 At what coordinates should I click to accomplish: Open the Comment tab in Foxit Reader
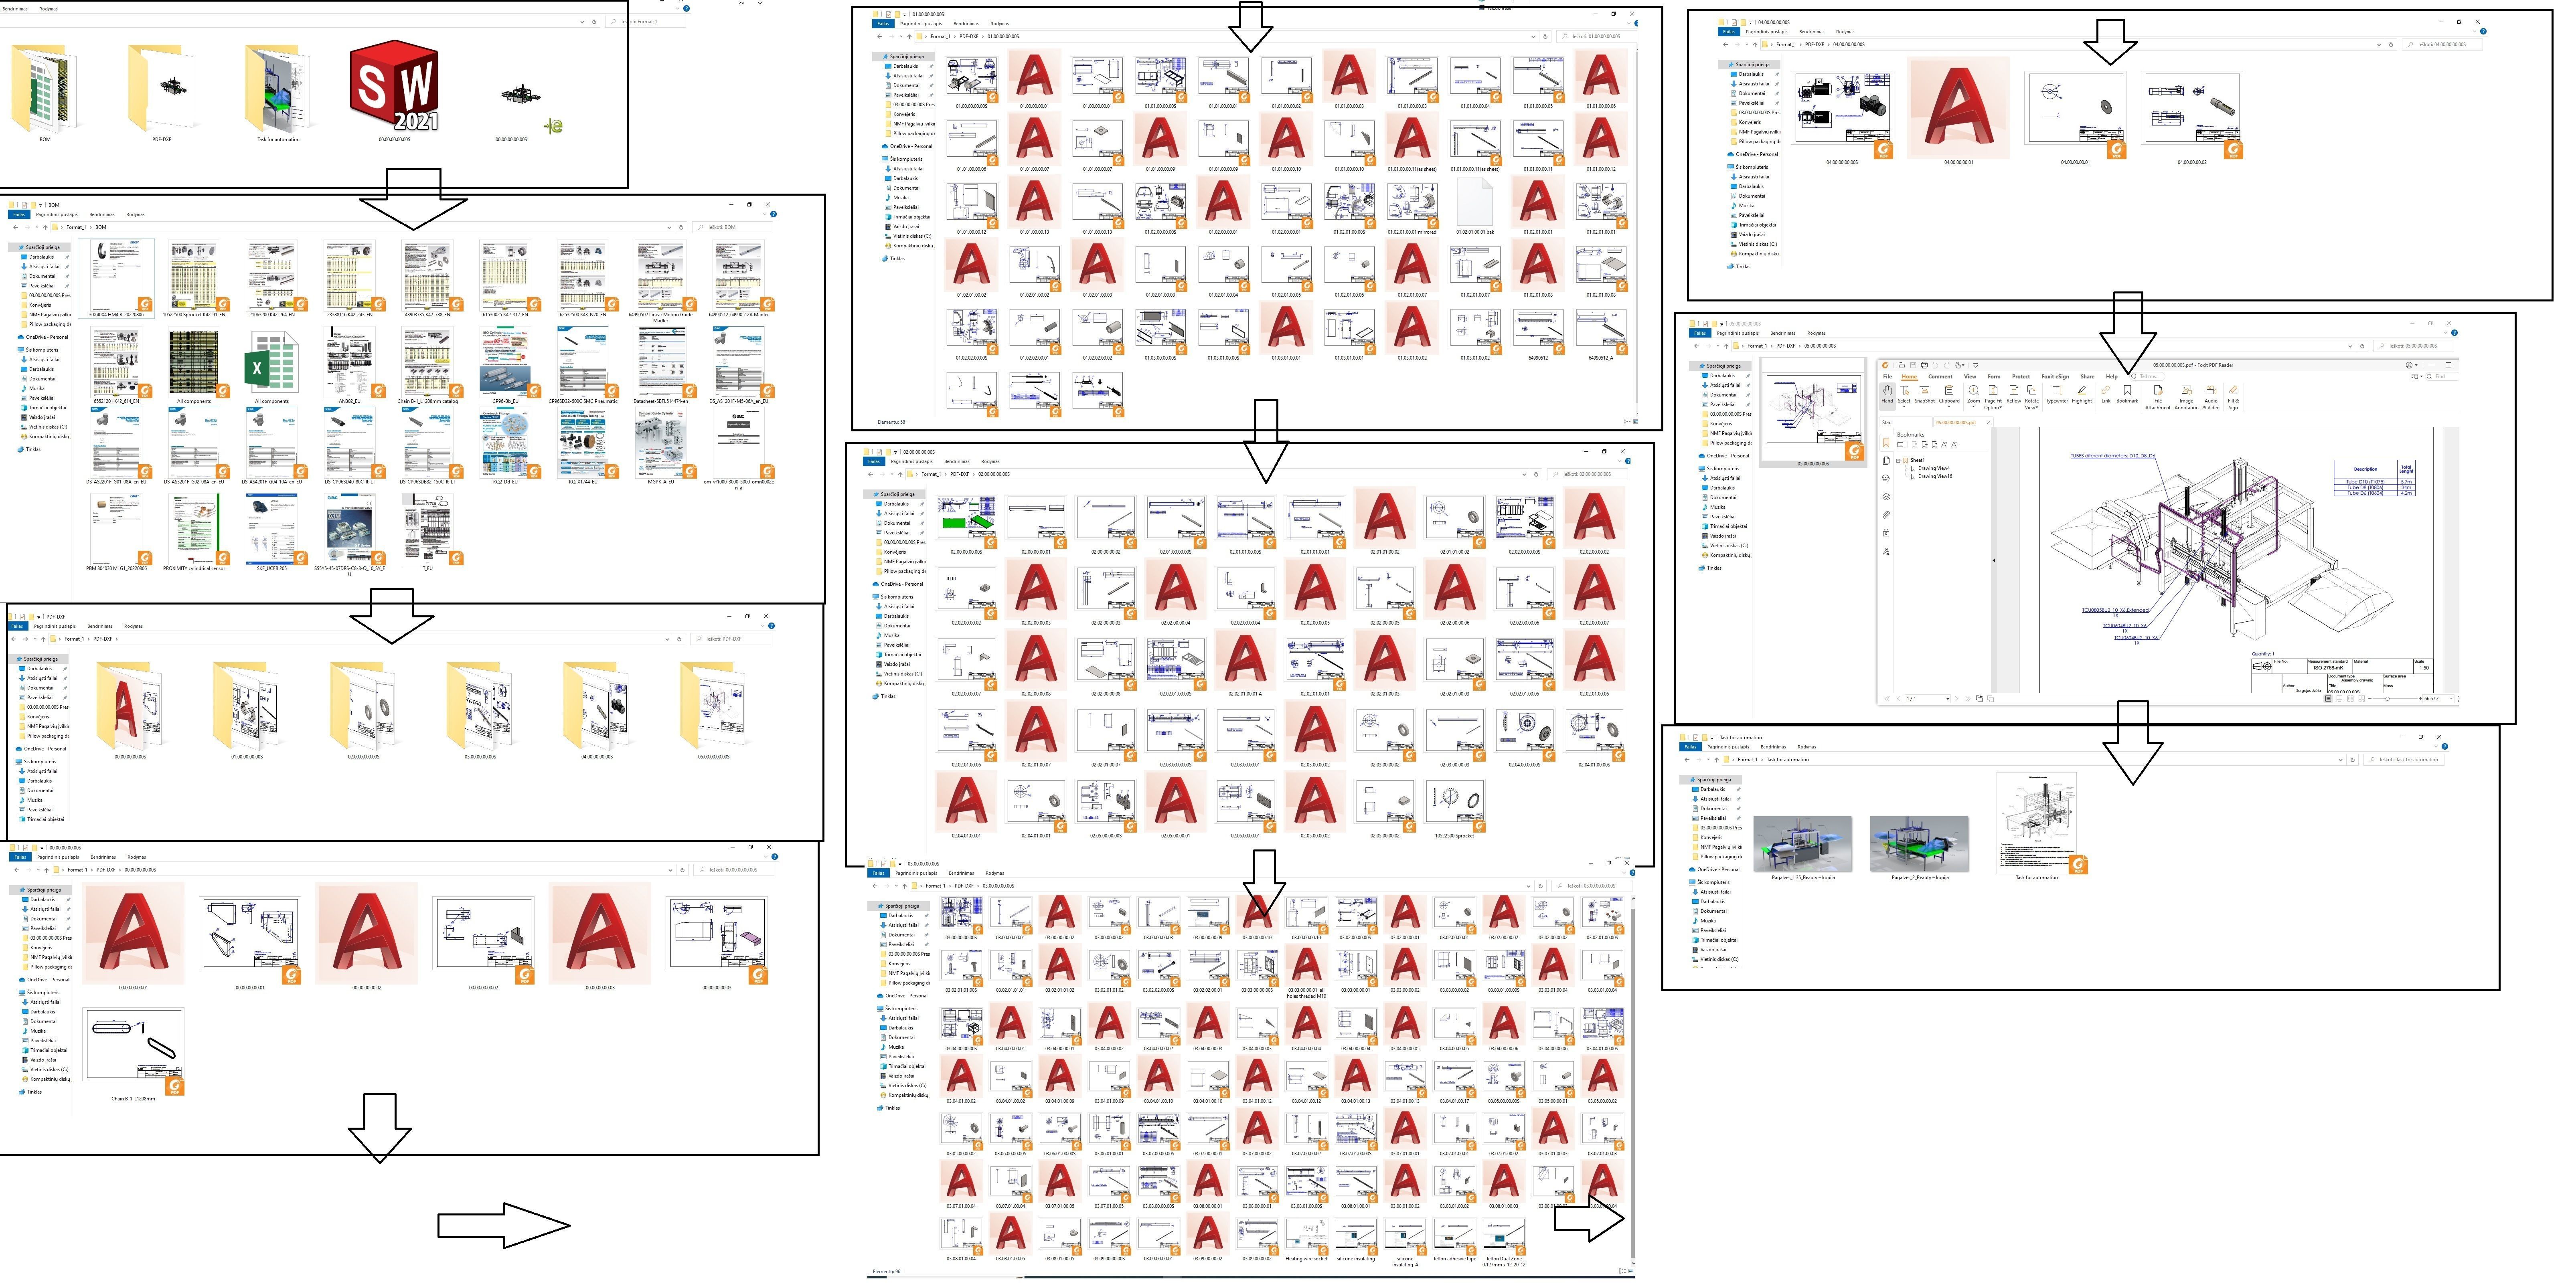click(1940, 377)
